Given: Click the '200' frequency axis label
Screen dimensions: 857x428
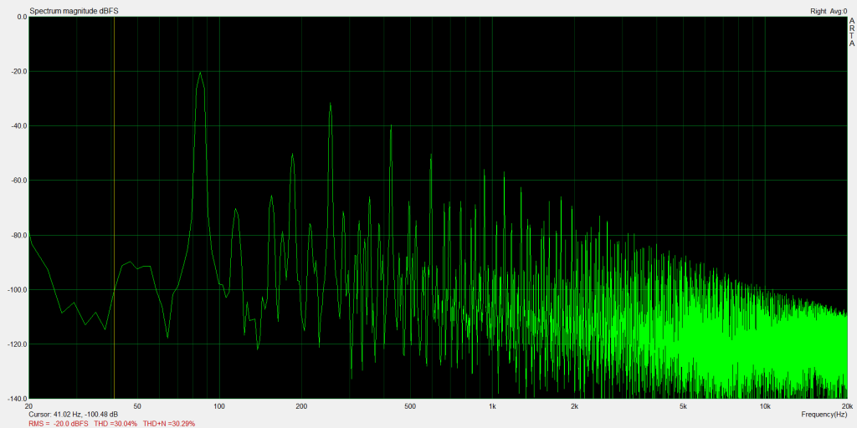Looking at the screenshot, I should pyautogui.click(x=301, y=407).
